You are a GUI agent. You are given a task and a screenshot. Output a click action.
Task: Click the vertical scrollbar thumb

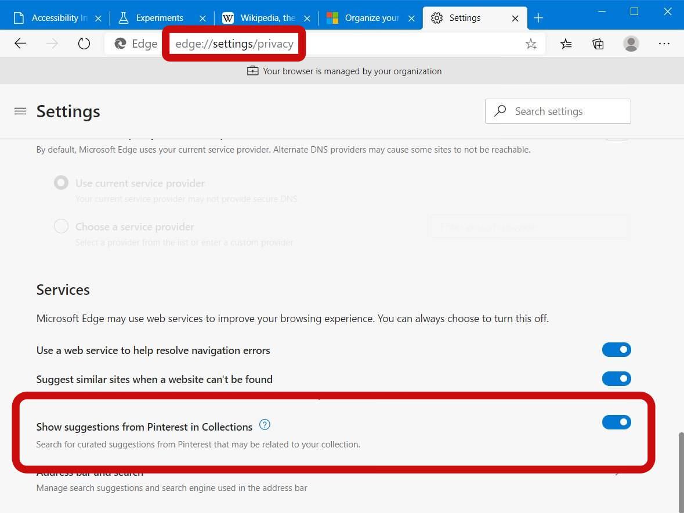click(680, 472)
